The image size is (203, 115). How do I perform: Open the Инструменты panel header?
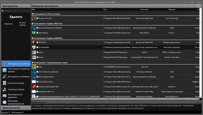(x=16, y=6)
